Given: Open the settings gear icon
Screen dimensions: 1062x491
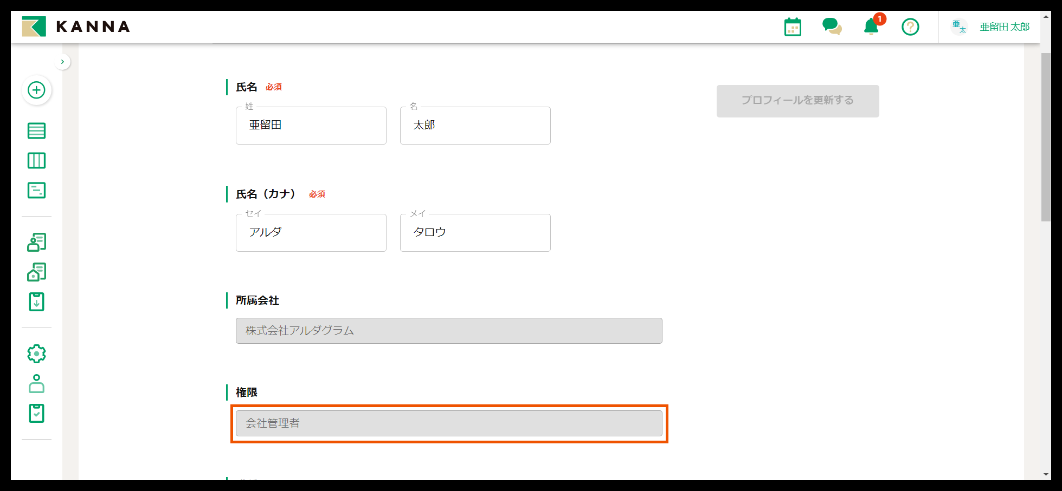Looking at the screenshot, I should point(36,353).
